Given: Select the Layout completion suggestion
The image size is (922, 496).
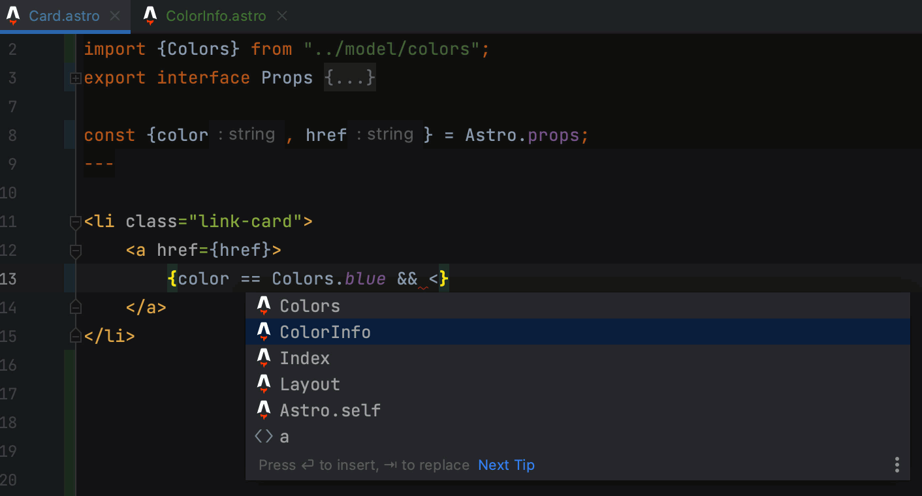Looking at the screenshot, I should pos(310,384).
